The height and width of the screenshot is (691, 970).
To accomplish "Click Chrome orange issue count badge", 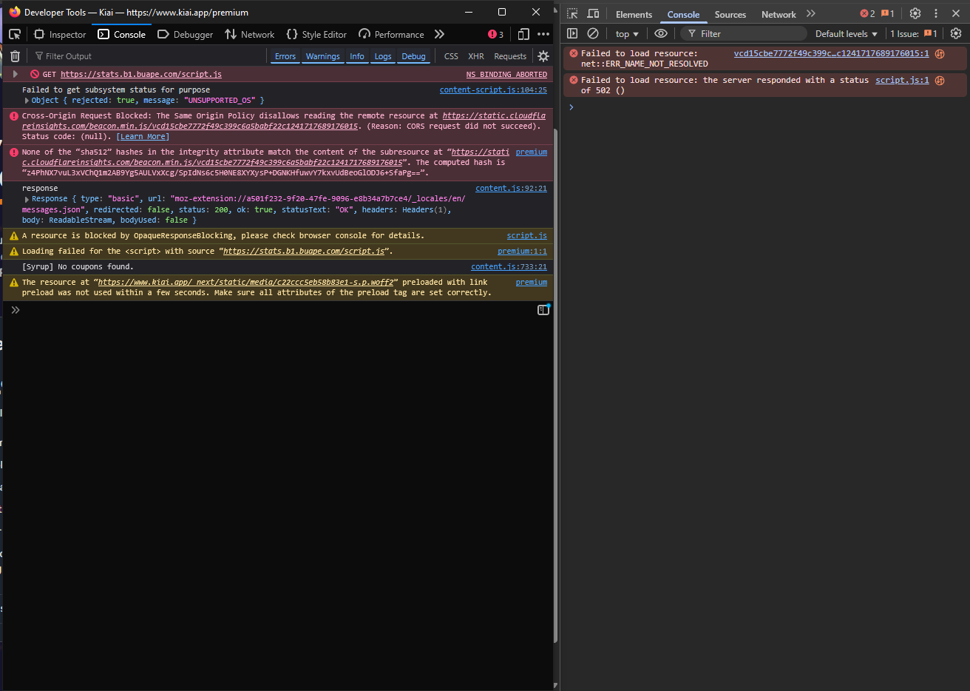I will [x=888, y=14].
